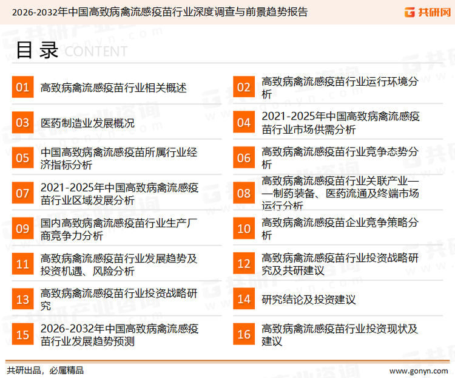Click the orange 14 number box
The width and height of the screenshot is (455, 378).
point(244,299)
